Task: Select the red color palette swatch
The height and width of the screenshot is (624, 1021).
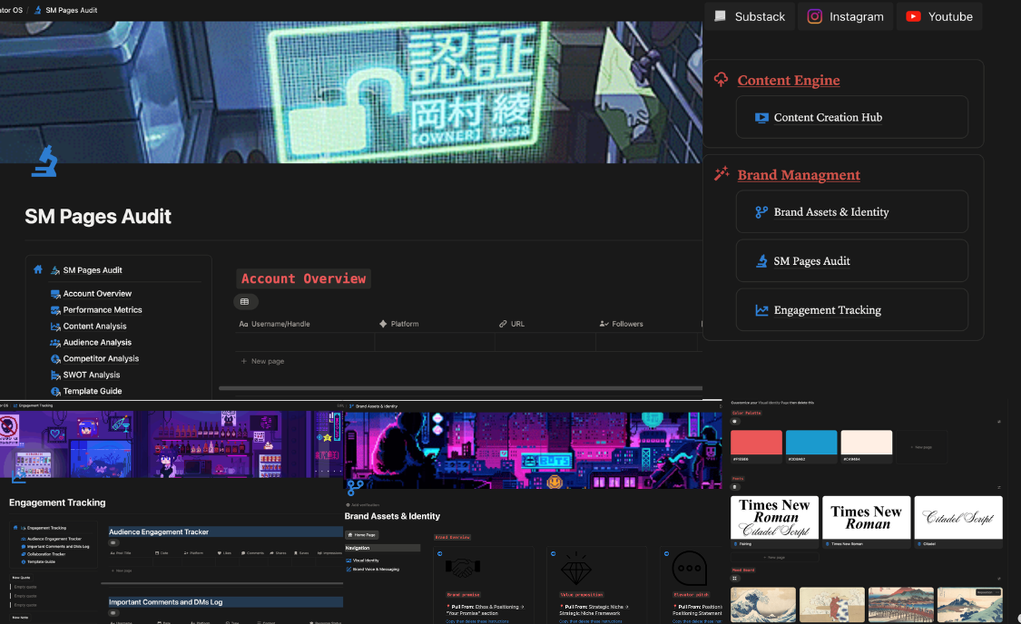Action: [x=756, y=443]
